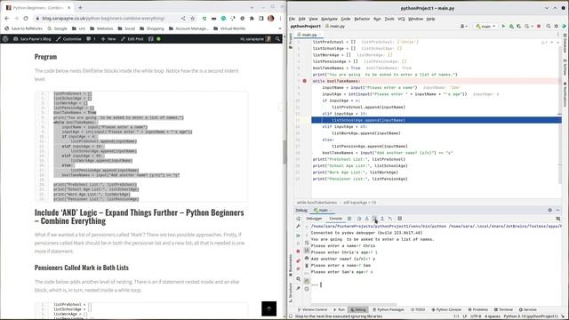Change the LF line separator
569x320 pixels.
465,316
